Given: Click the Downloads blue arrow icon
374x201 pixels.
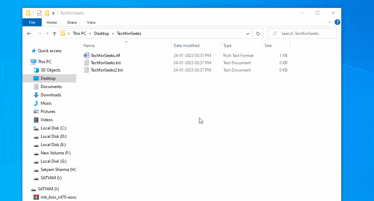Looking at the screenshot, I should click(36, 95).
